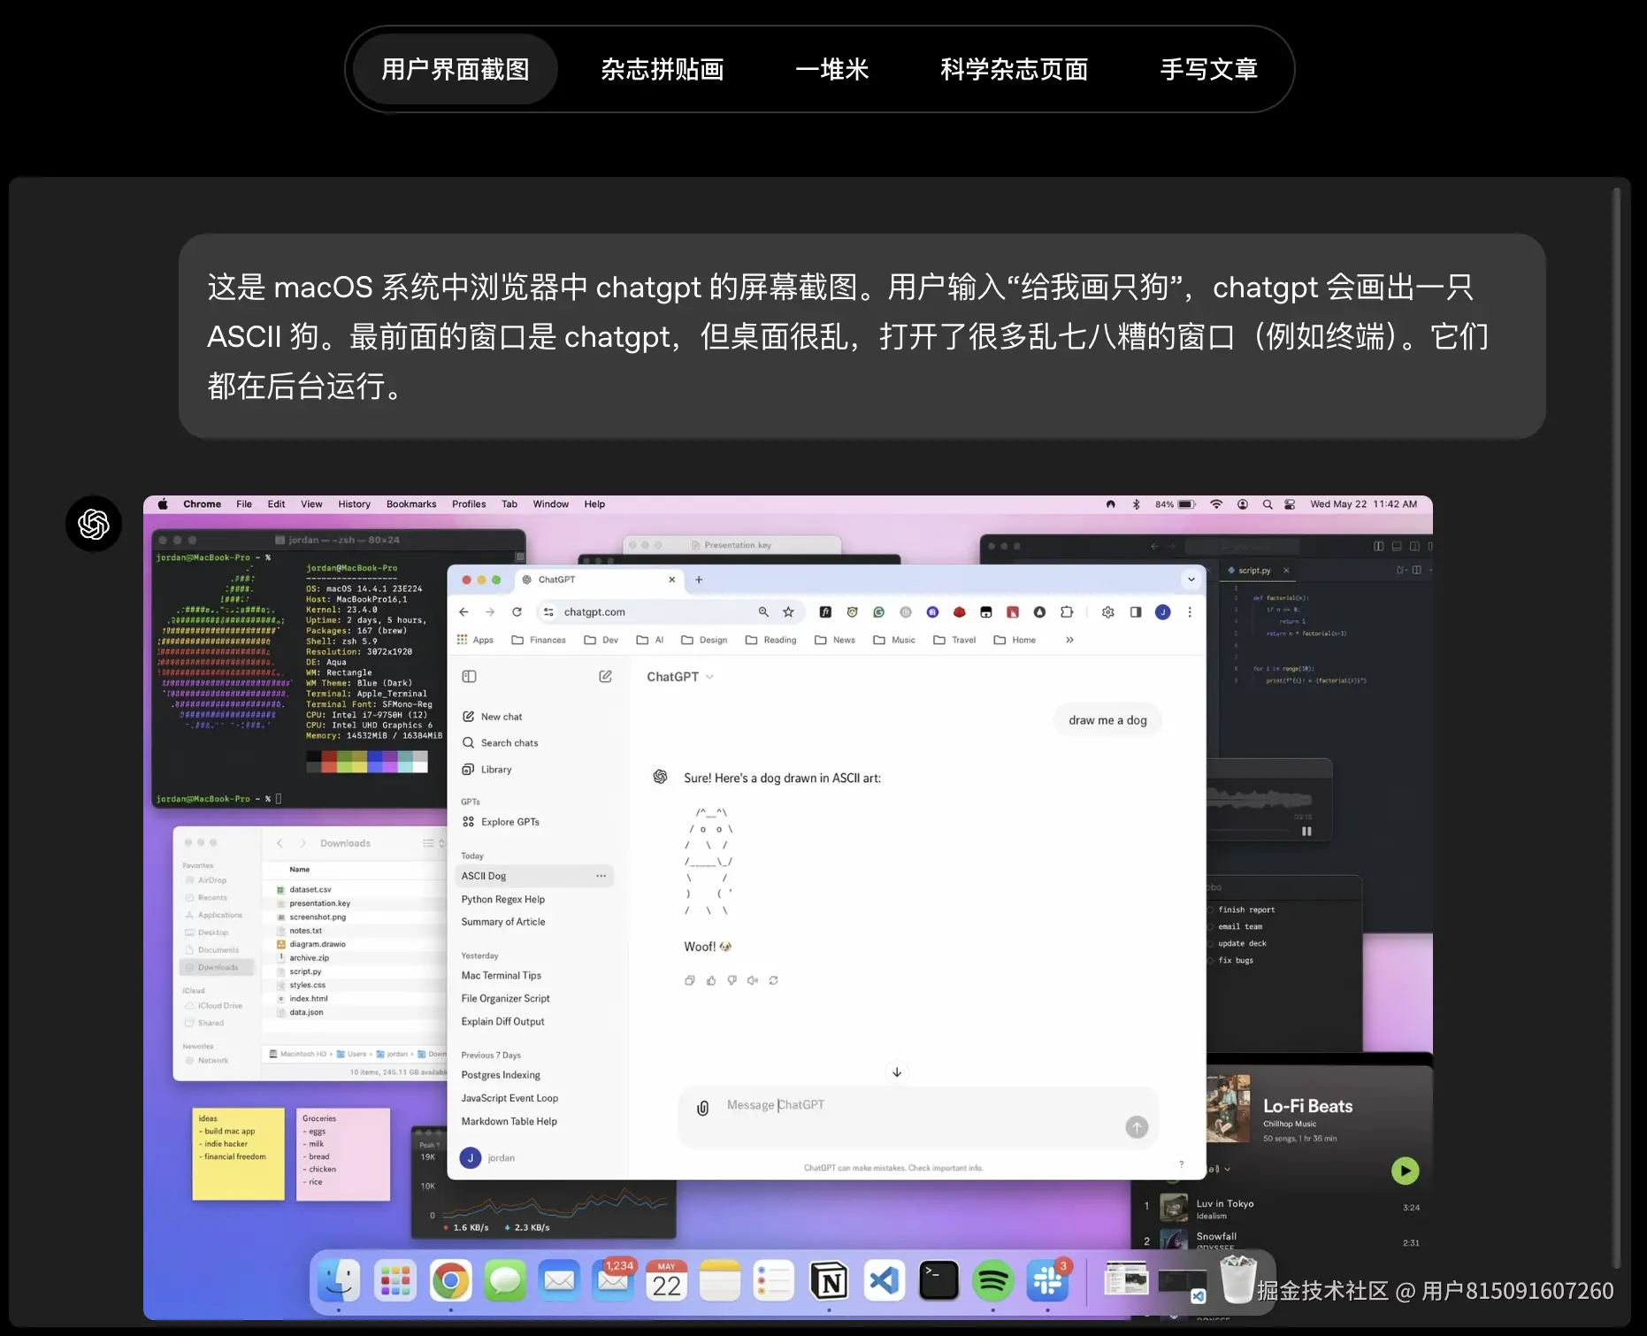Copy the response with the copy icon
Screen dimensions: 1647x1336
(690, 980)
